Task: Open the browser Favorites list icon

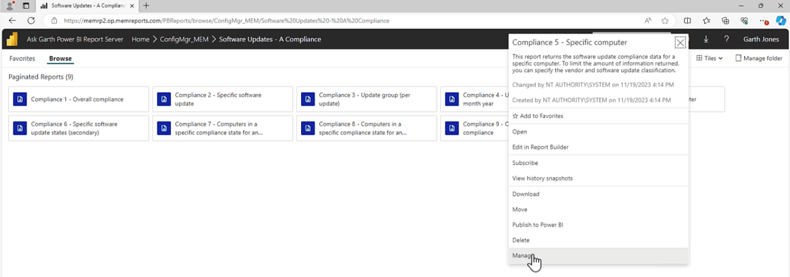Action: (707, 20)
